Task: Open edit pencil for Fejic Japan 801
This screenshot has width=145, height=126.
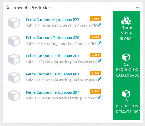Action: point(100,79)
